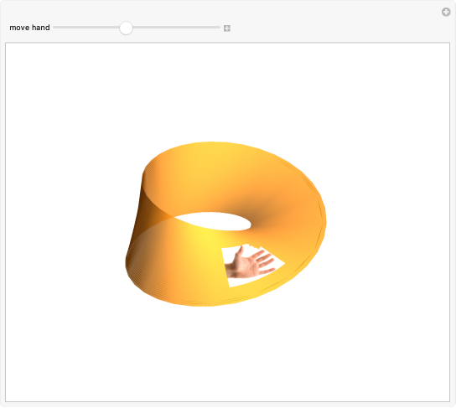Click the slider track right of the thumb
The height and width of the screenshot is (408, 456).
[x=177, y=28]
